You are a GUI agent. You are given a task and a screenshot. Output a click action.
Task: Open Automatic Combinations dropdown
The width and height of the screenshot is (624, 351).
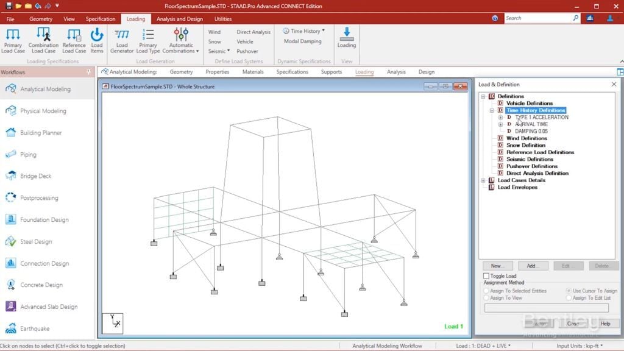tap(180, 40)
